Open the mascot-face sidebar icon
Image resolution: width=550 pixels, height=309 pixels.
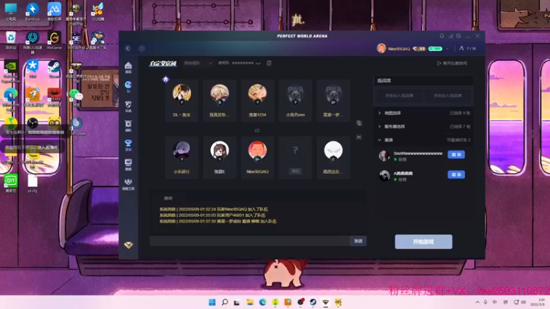coord(129,106)
